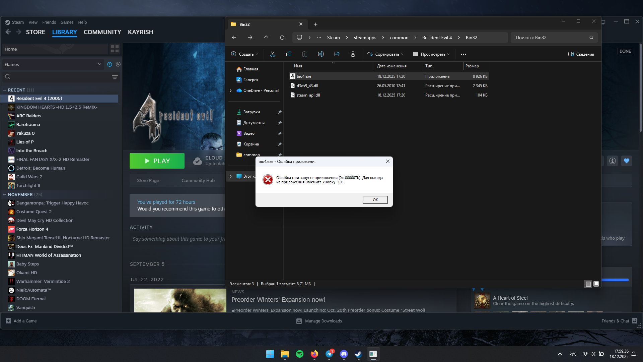Click the Refresh icon in Explorer navigation bar
The width and height of the screenshot is (643, 362).
click(x=282, y=38)
